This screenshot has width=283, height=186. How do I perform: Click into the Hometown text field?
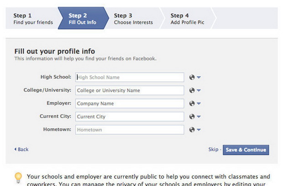130,130
